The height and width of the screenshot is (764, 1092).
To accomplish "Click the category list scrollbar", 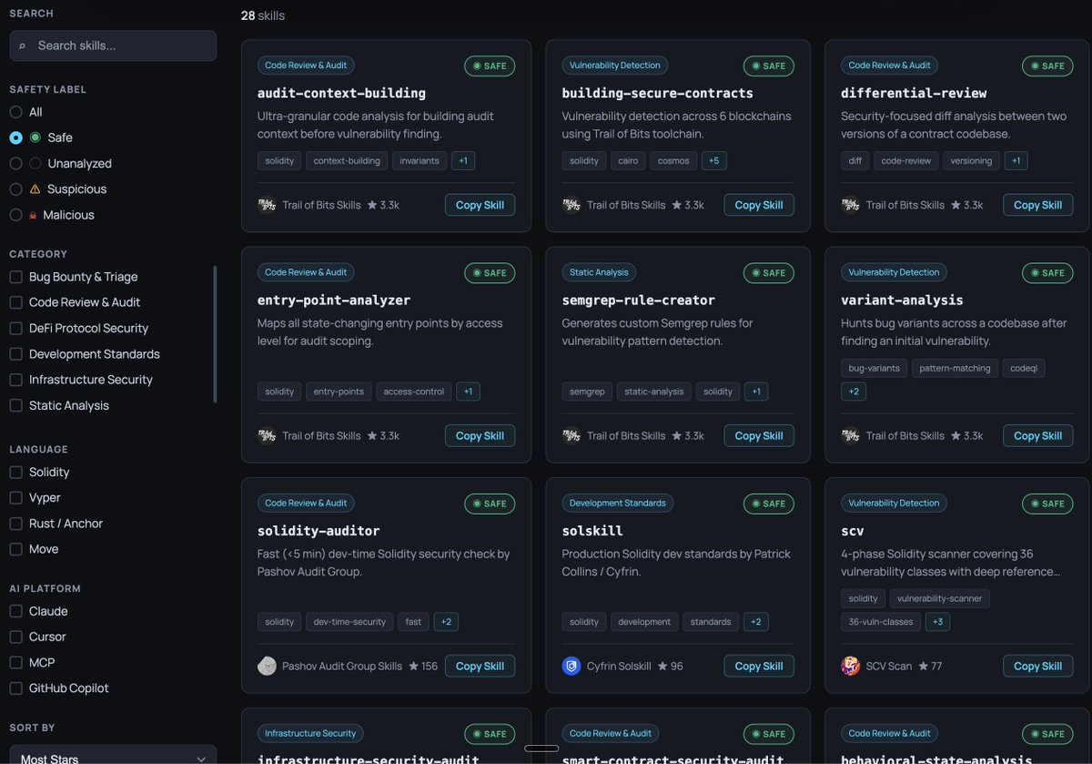I will [215, 333].
